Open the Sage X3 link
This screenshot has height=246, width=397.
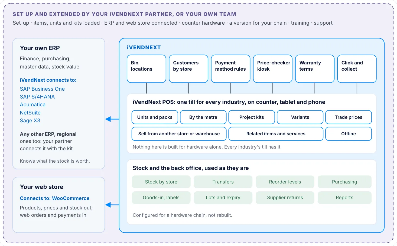point(30,120)
